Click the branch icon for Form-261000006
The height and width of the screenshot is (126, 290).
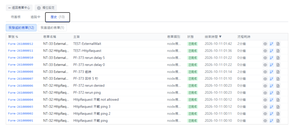click(272, 86)
